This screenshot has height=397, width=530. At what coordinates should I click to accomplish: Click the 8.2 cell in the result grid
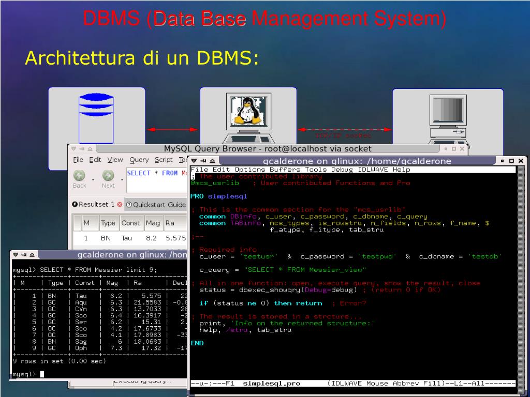tap(152, 238)
